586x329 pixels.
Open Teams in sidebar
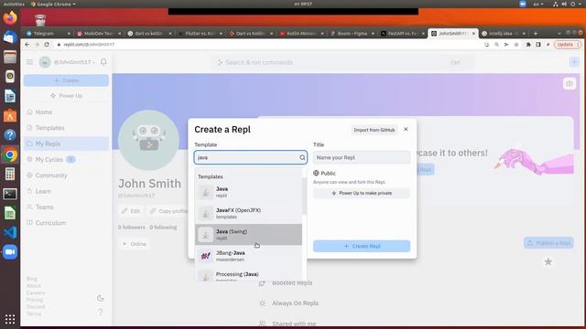pos(66,207)
